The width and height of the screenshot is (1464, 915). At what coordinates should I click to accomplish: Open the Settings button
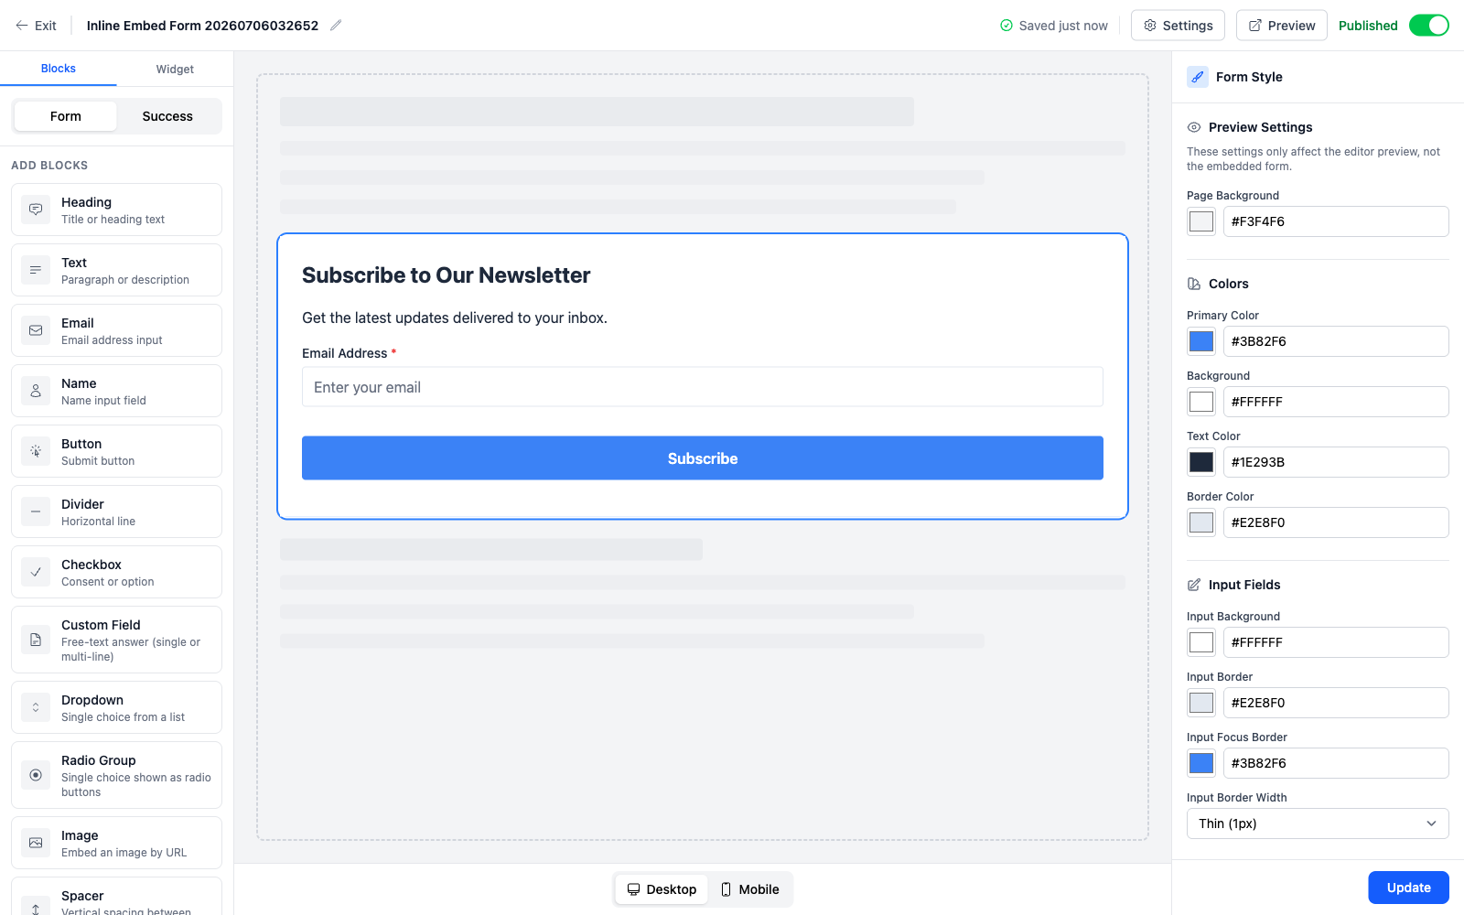click(1178, 26)
